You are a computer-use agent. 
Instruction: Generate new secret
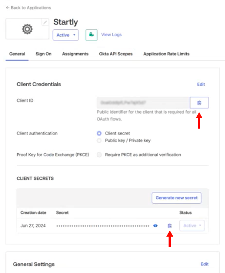click(x=177, y=198)
